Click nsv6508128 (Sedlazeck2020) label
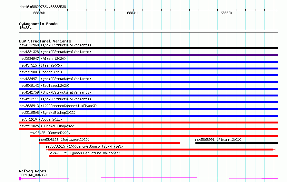 point(64,140)
